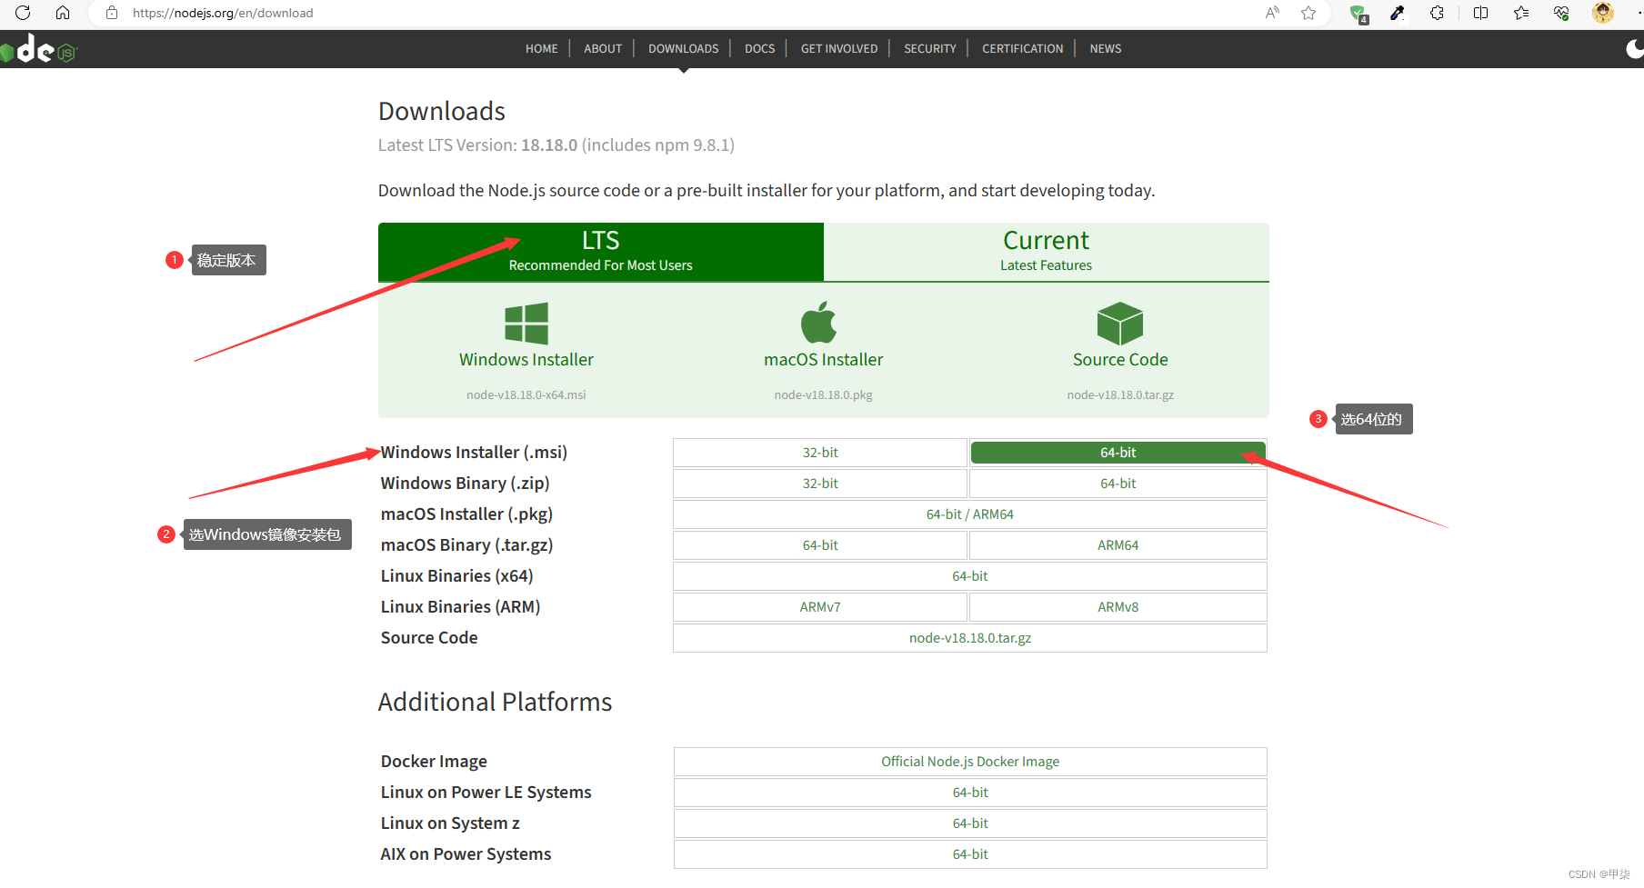Download Linux Binaries (x64) 64-bit
The height and width of the screenshot is (888, 1644).
[x=970, y=576]
